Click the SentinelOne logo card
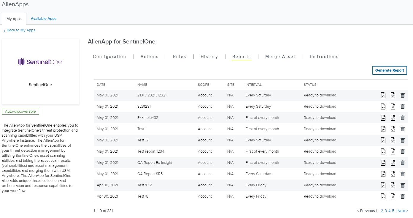413x218 pixels. coord(40,72)
